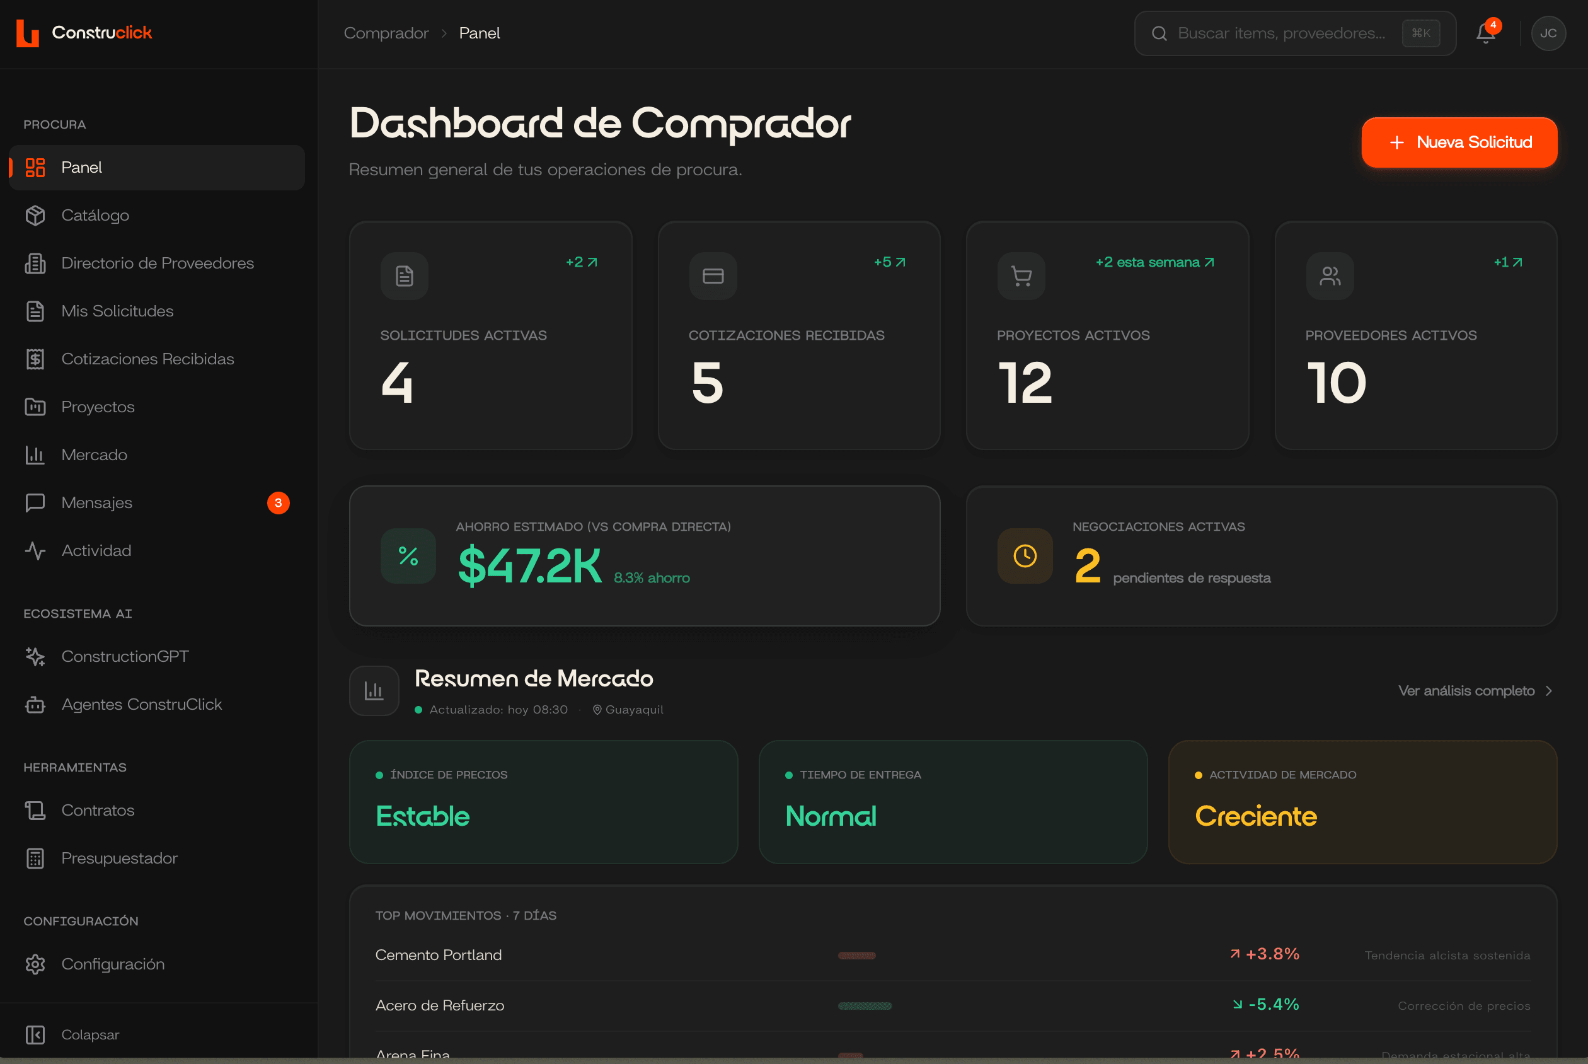The height and width of the screenshot is (1064, 1588).
Task: Click pendientes de respuesta text
Action: click(1192, 577)
